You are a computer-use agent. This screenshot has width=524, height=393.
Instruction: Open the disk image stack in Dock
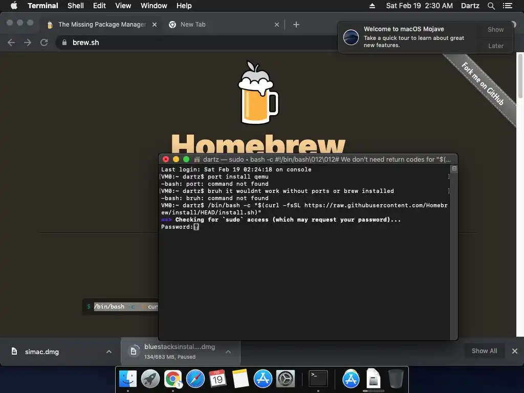pyautogui.click(x=373, y=379)
